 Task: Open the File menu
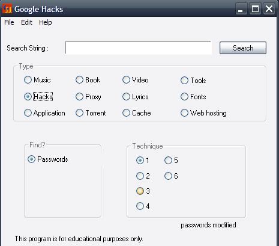(9, 22)
